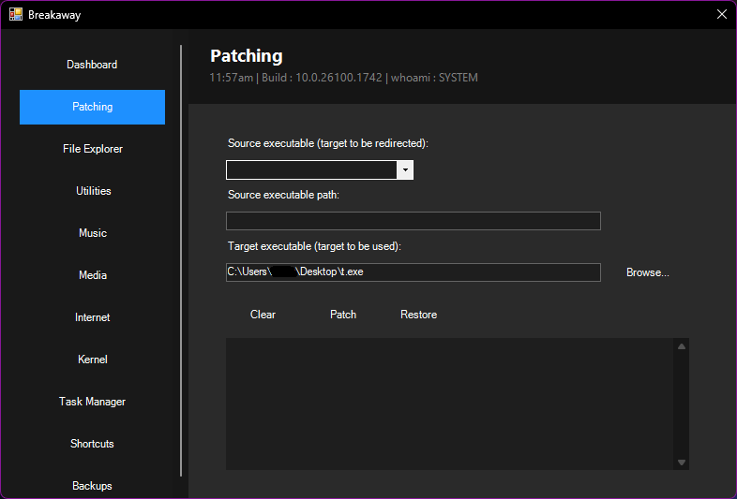Open the Kernel section

tap(92, 360)
